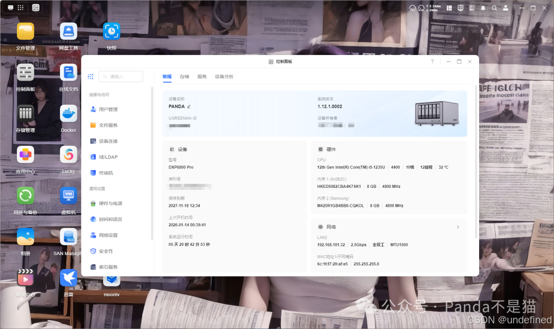Select memory model M425R1GB4BB0-CQKOL
Screen dimensions: 554x329
click(340, 206)
